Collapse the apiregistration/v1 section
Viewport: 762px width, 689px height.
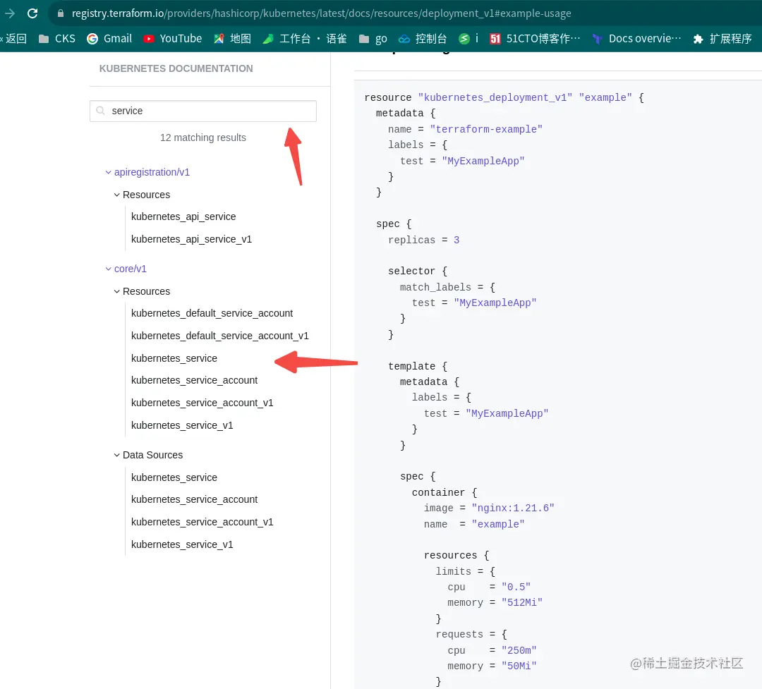(x=147, y=172)
